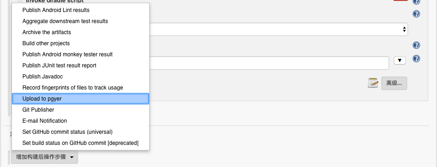439x167 pixels.
Task: Open the 高级 advanced settings button
Action: coord(394,83)
